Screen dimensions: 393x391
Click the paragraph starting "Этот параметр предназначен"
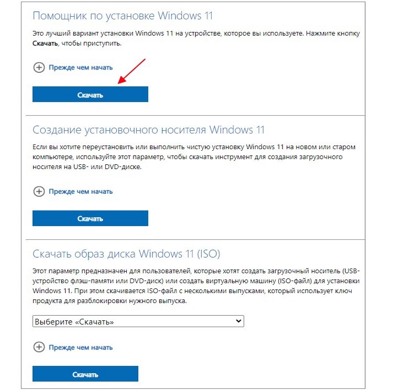(x=196, y=286)
